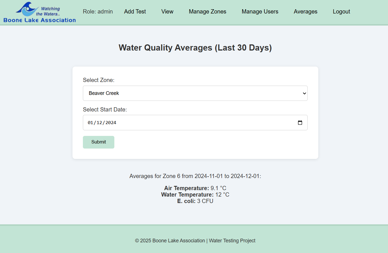Screen dimensions: 388x253
Task: Open the calendar picker in the date field
Action: point(300,122)
